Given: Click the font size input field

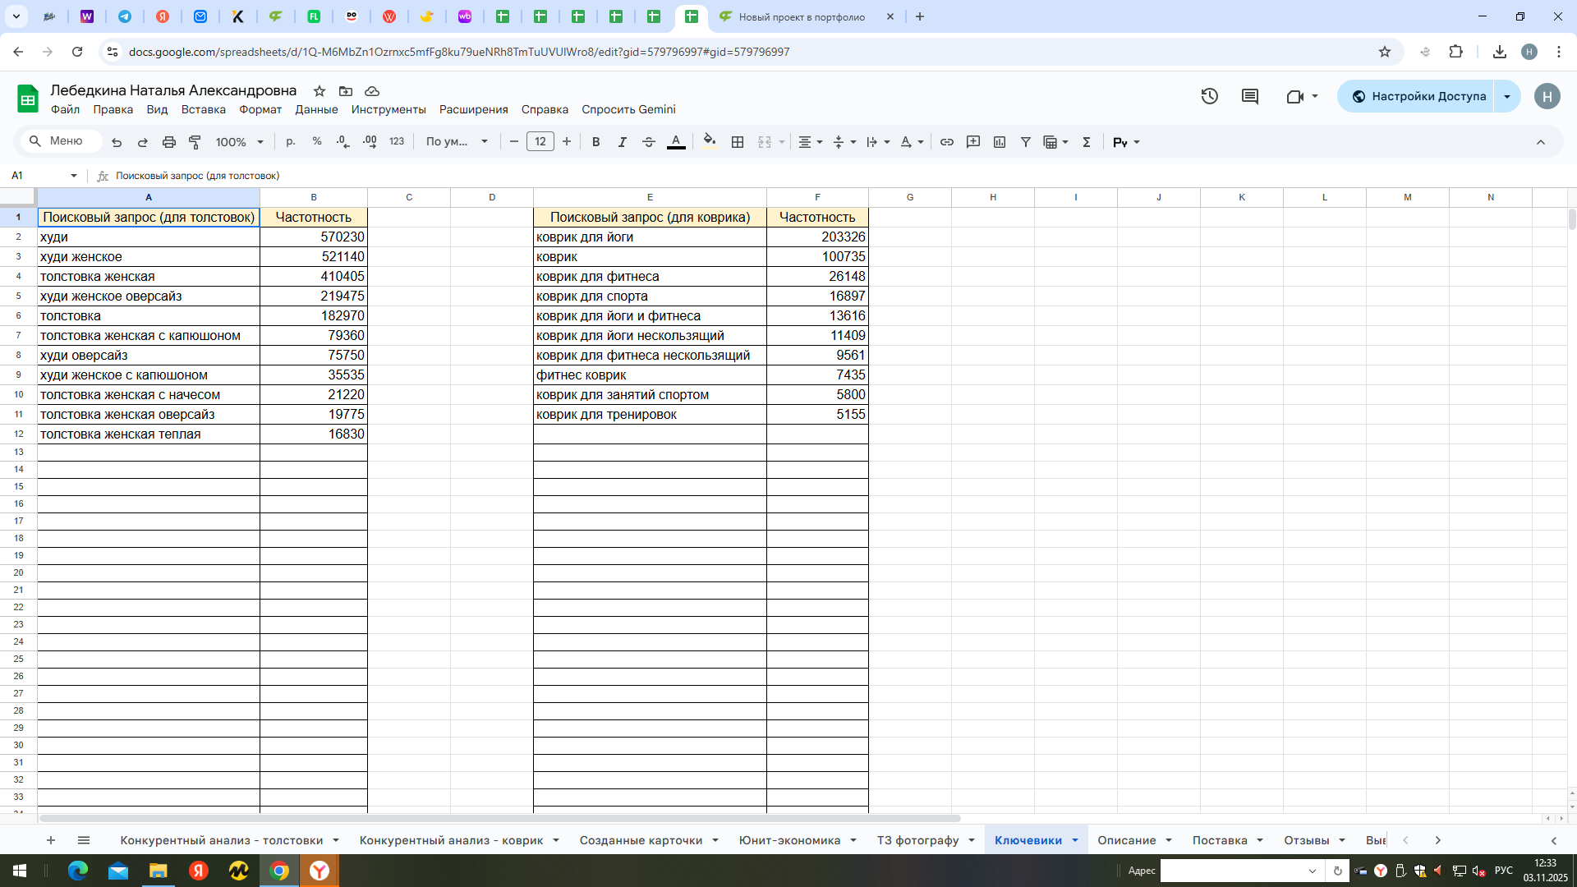Looking at the screenshot, I should [x=540, y=142].
